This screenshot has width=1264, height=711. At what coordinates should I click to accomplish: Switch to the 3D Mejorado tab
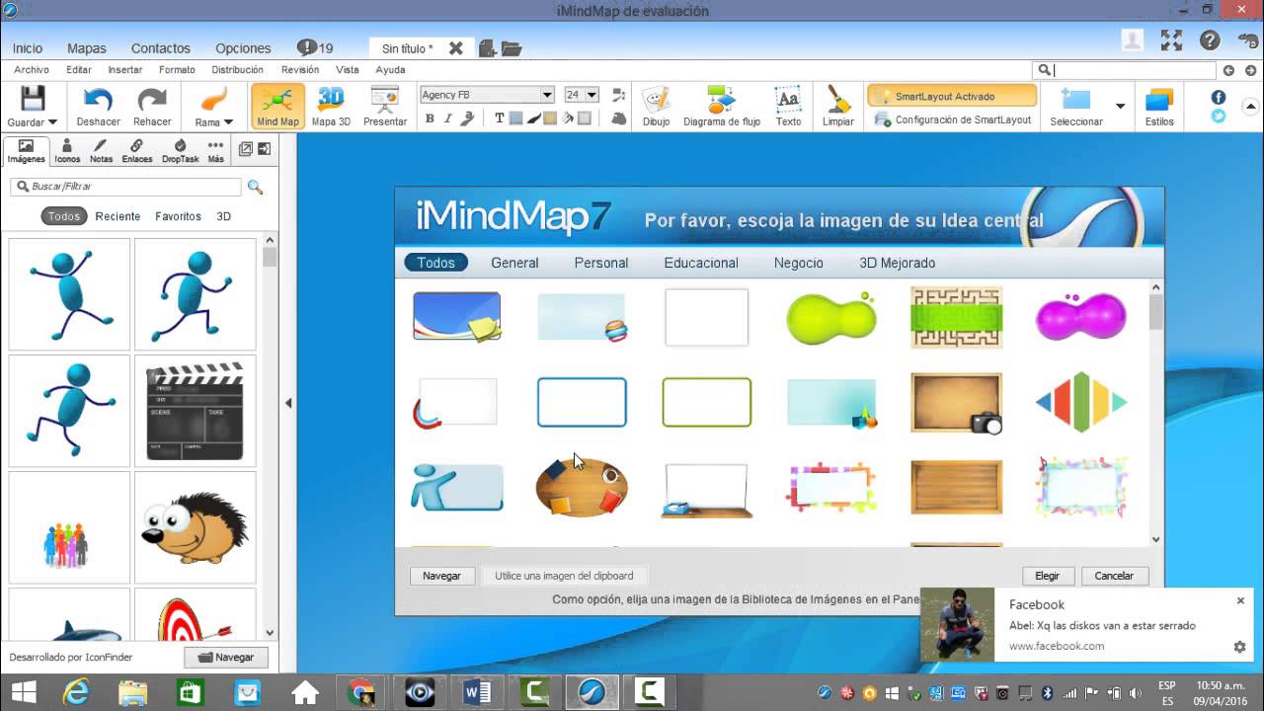(x=897, y=263)
